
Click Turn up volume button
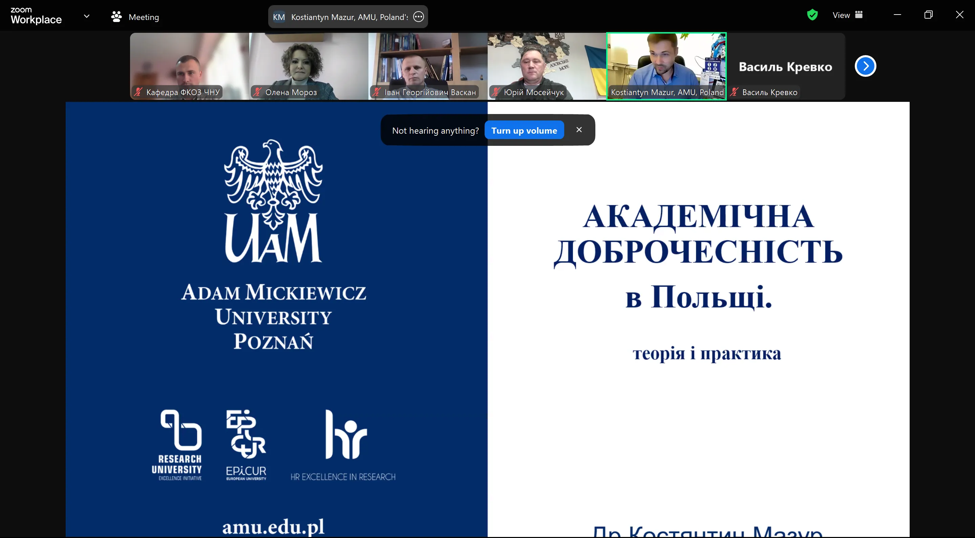pyautogui.click(x=524, y=130)
